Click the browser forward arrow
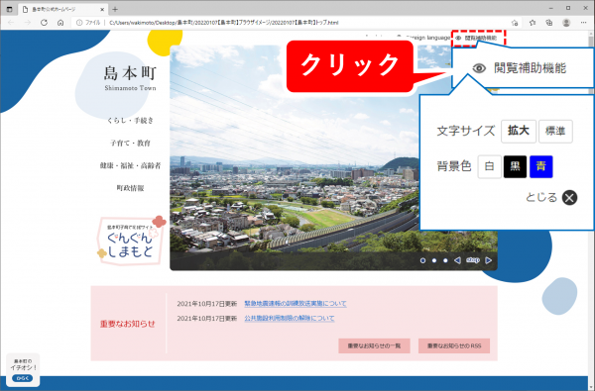This screenshot has height=391, width=595. pyautogui.click(x=28, y=23)
